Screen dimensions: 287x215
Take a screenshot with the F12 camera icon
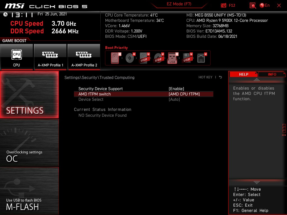point(223,5)
